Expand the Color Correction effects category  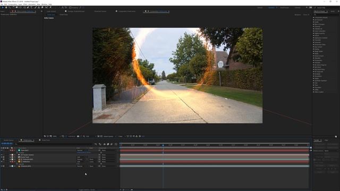[313, 31]
